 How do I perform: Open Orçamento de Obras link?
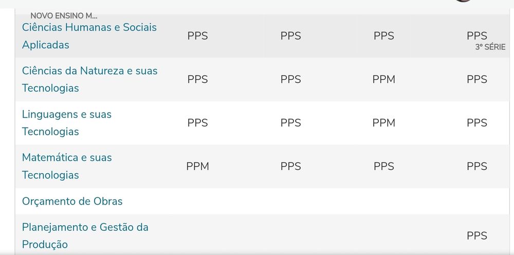click(72, 201)
